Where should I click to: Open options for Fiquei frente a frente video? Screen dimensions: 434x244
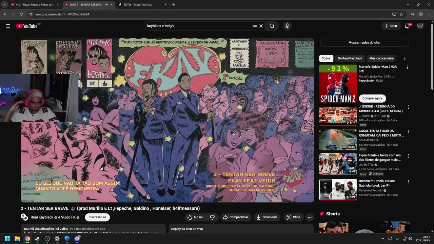pyautogui.click(x=408, y=156)
